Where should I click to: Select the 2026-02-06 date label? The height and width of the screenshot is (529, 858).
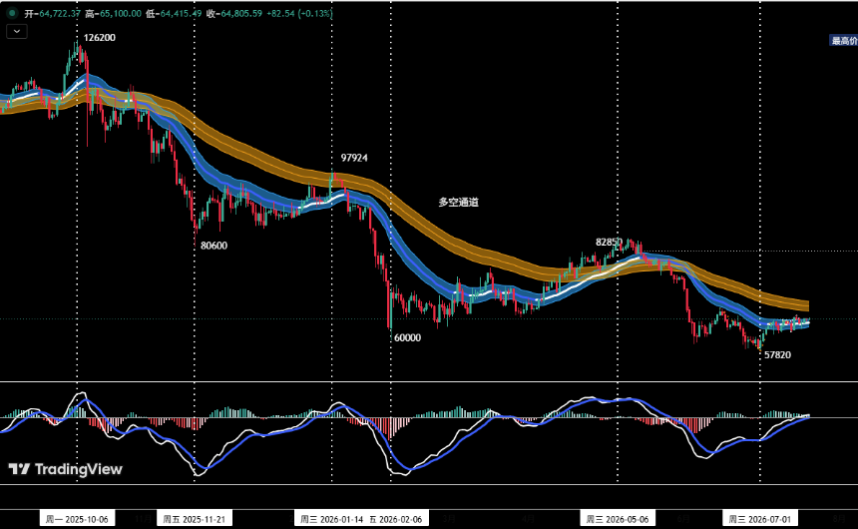[x=397, y=519]
